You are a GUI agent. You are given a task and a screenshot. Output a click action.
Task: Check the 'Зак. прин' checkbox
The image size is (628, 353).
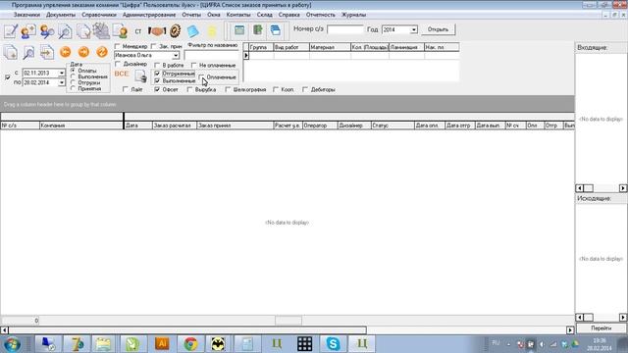click(153, 46)
